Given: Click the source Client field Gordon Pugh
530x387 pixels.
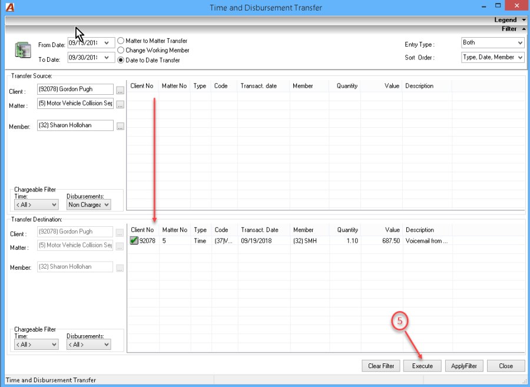Looking at the screenshot, I should [75, 89].
